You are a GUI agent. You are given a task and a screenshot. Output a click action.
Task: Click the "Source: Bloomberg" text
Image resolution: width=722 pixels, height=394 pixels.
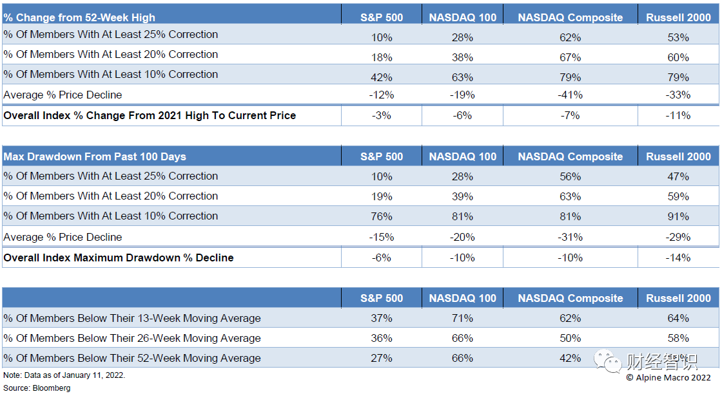37,388
